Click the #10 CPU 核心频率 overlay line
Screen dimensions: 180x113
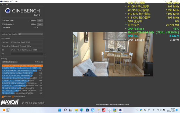pyautogui.click(x=152, y=14)
